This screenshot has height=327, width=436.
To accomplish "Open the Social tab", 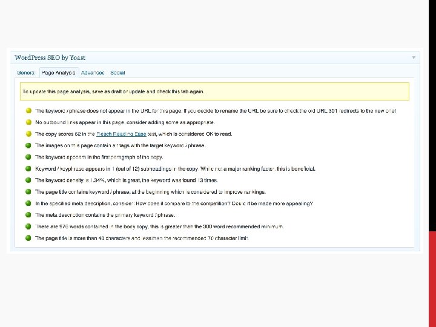I will pyautogui.click(x=117, y=73).
